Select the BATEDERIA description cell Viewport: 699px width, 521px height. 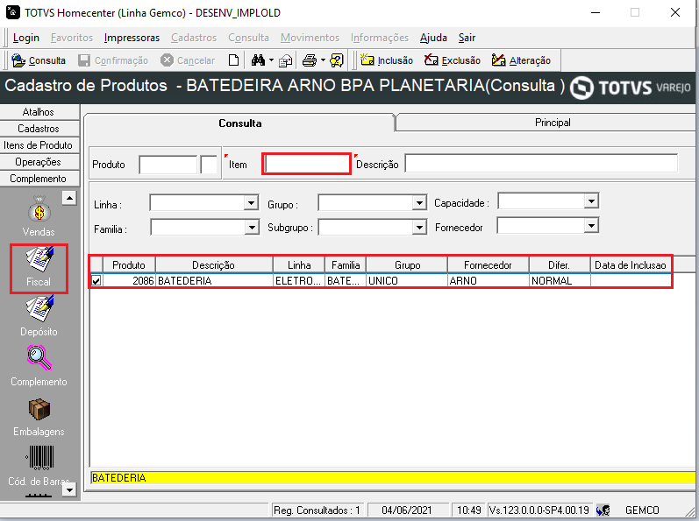[x=214, y=281]
